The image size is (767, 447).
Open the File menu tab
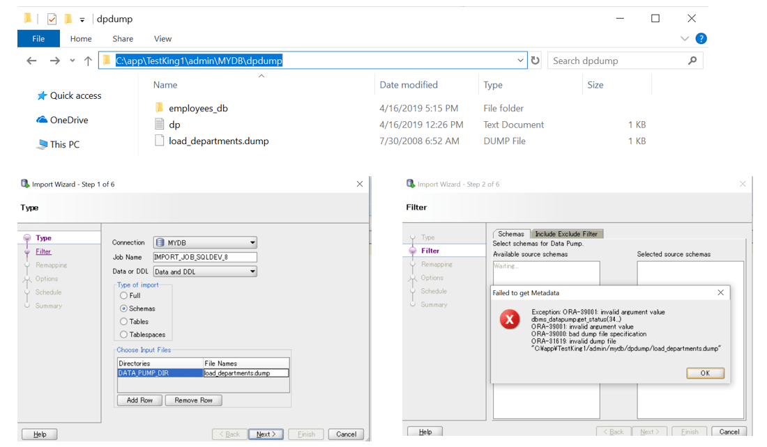click(38, 38)
